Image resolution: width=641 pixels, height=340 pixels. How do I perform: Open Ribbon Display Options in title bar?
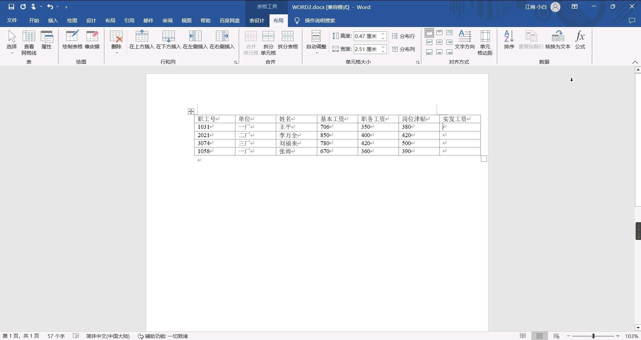(575, 7)
